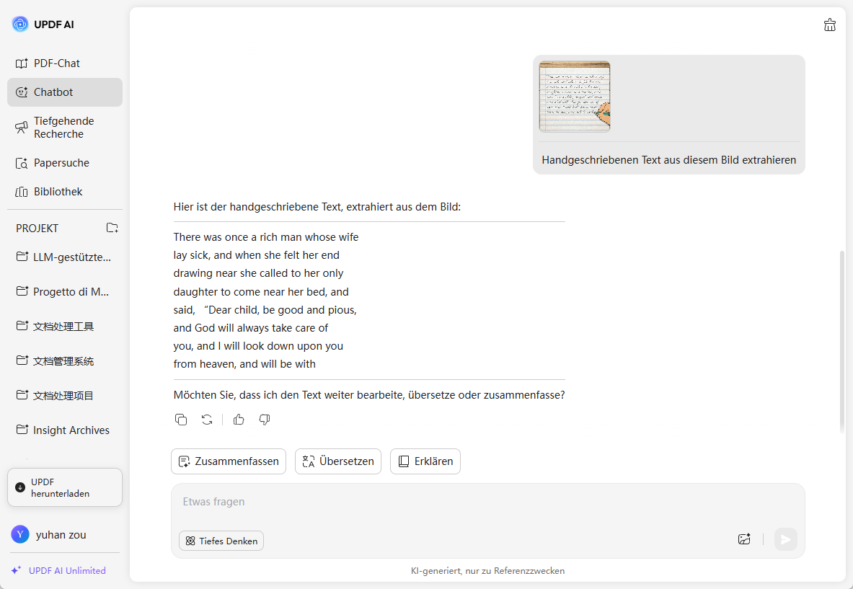
Task: Click the Insight Archives folder icon
Action: (x=22, y=430)
